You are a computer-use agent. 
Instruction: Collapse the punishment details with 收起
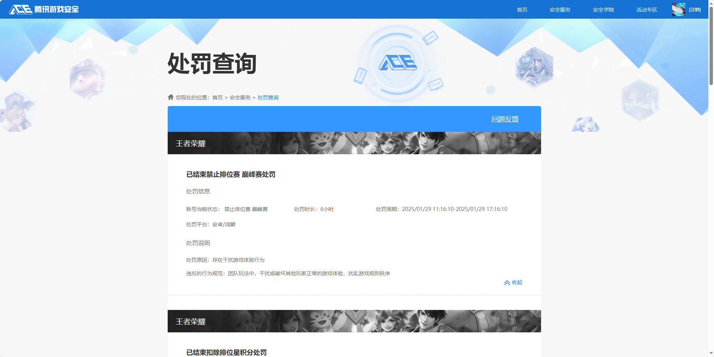[517, 282]
